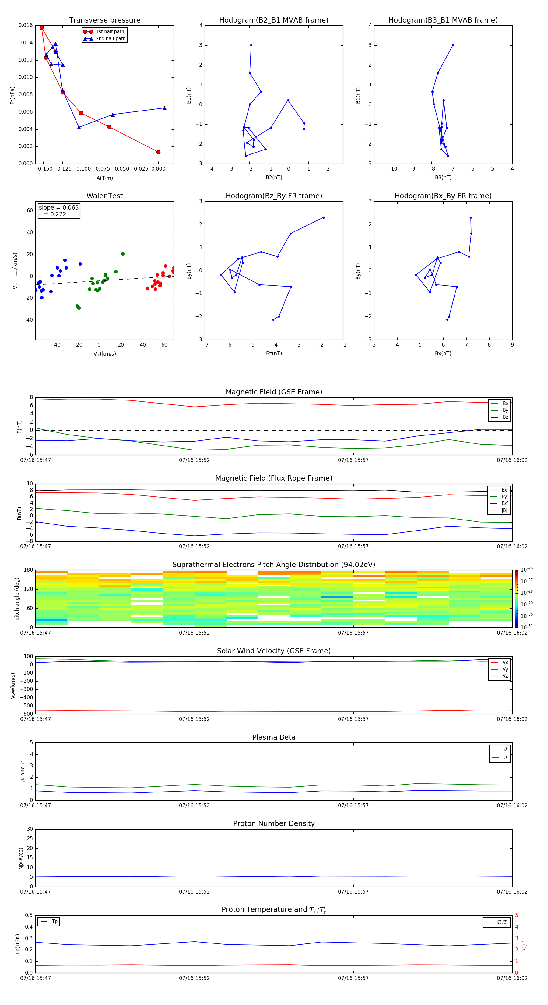Click 'Bx(nT)' x-axis label
This screenshot has height=1005, width=548.
[x=443, y=354]
